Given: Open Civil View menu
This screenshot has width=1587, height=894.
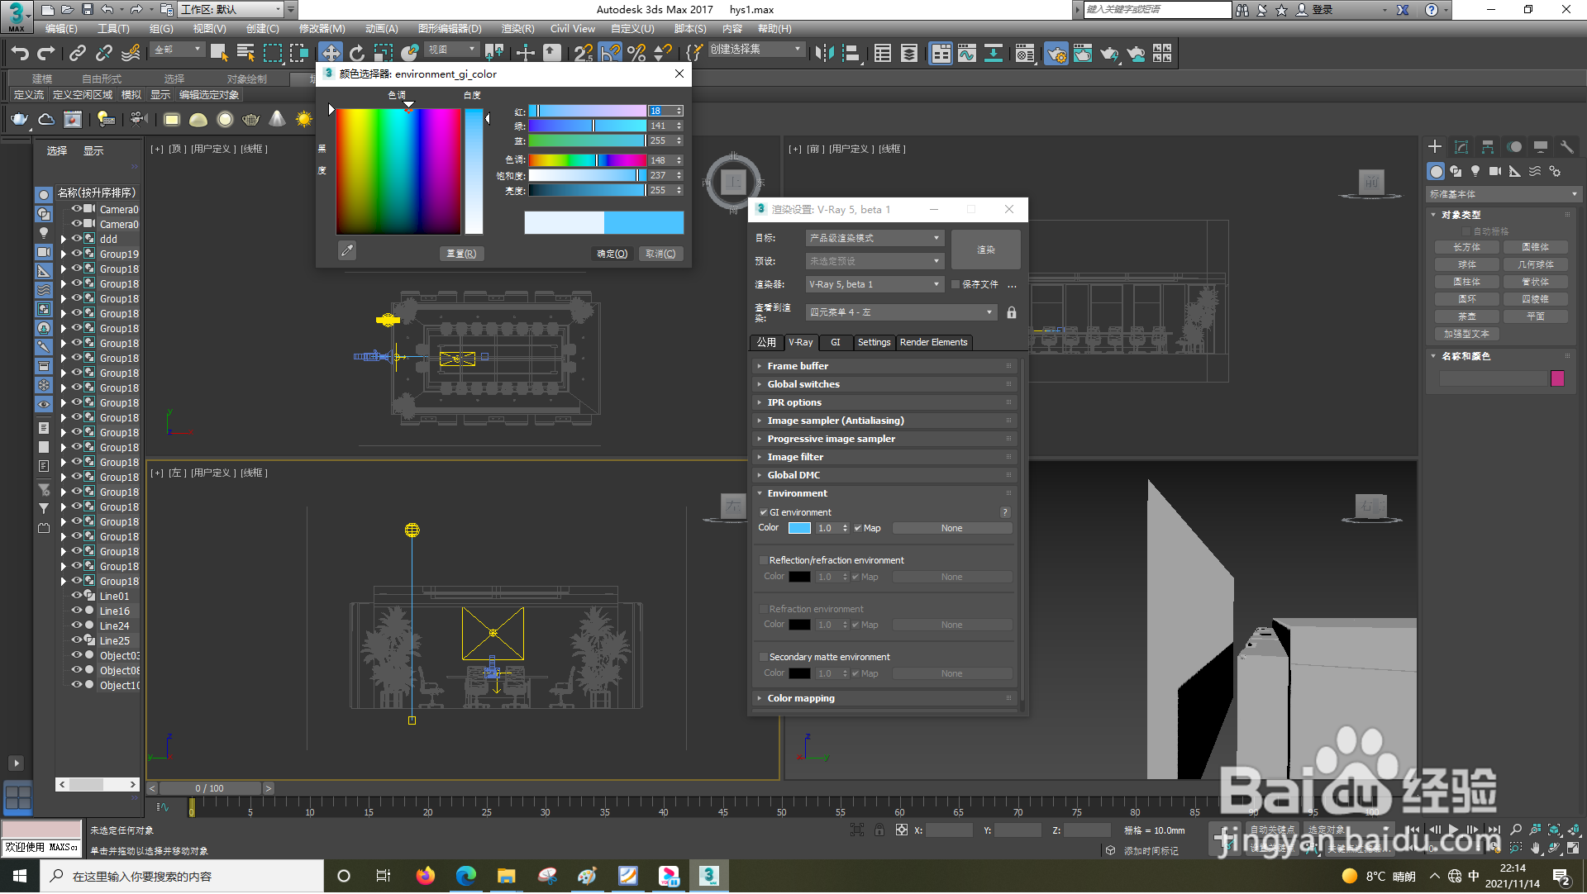Looking at the screenshot, I should coord(572,28).
